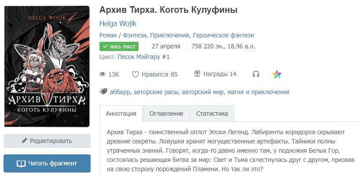This screenshot has height=176, width=362.
Task: Click the book icon on Читать фрагмент
Action: pos(21,163)
